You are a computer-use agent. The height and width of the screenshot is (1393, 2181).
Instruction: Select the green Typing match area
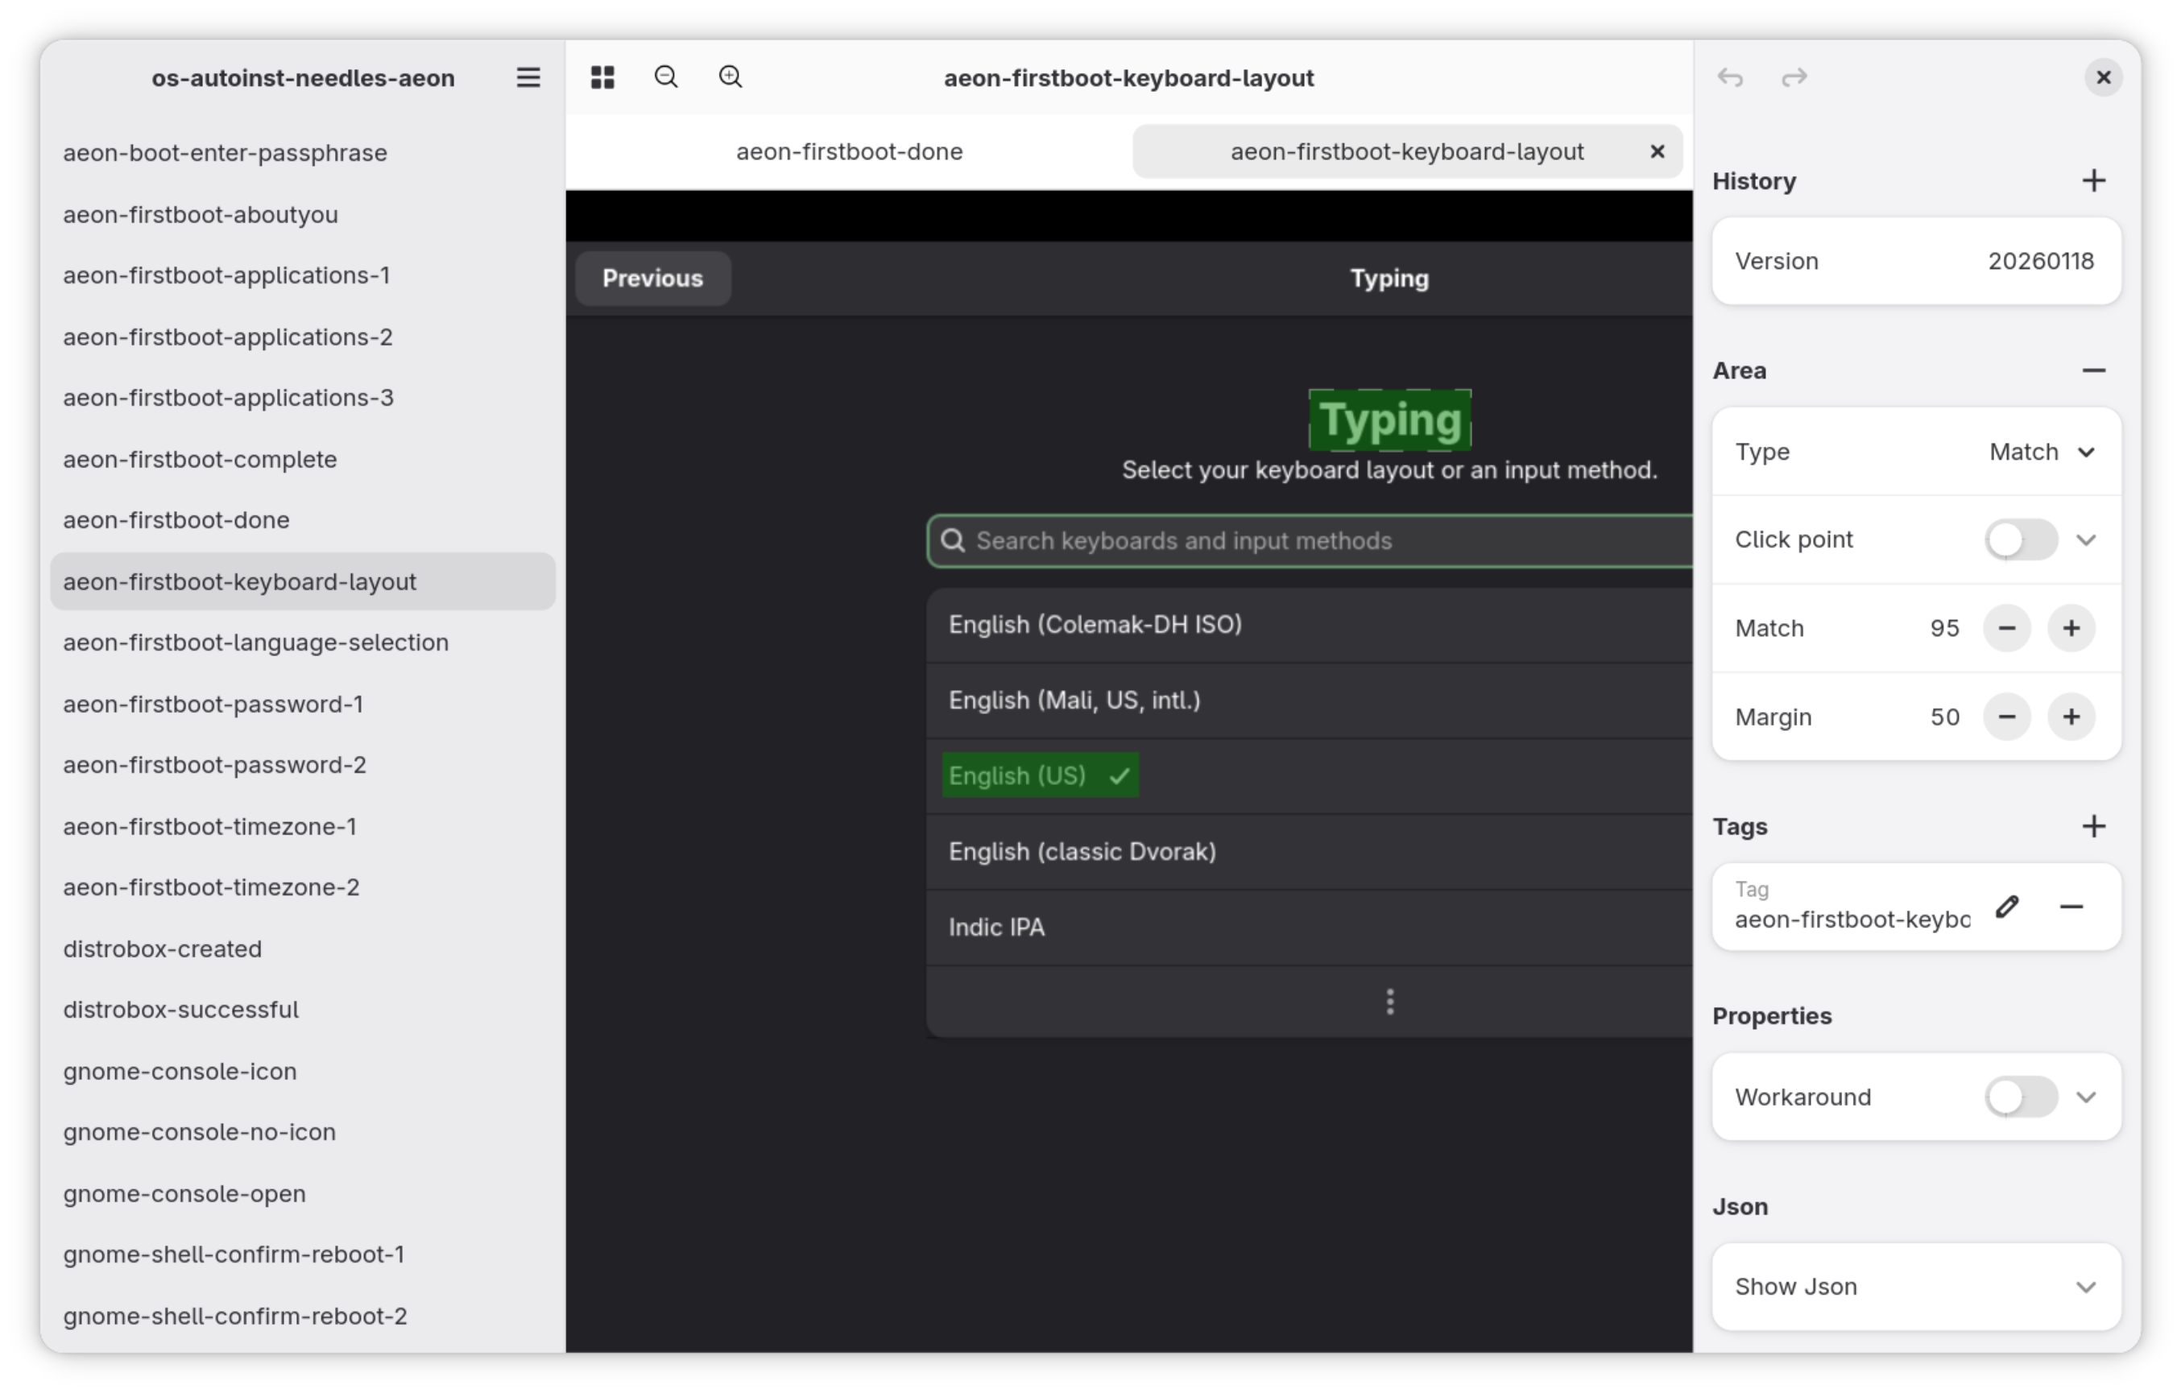(x=1389, y=420)
